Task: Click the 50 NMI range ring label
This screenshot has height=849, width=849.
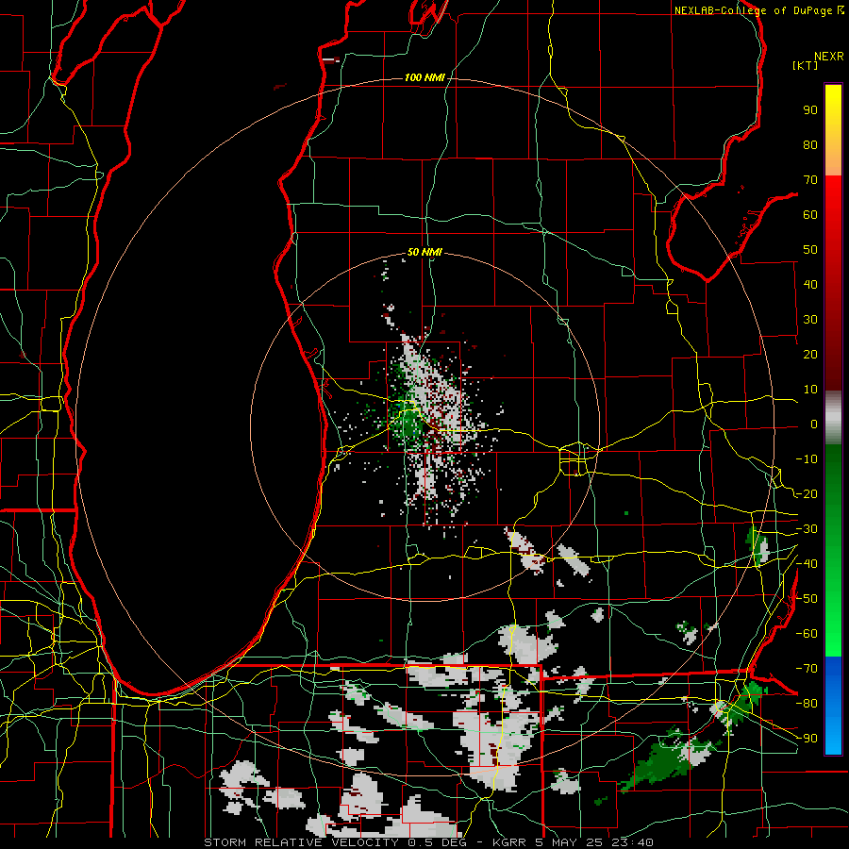Action: click(x=424, y=252)
